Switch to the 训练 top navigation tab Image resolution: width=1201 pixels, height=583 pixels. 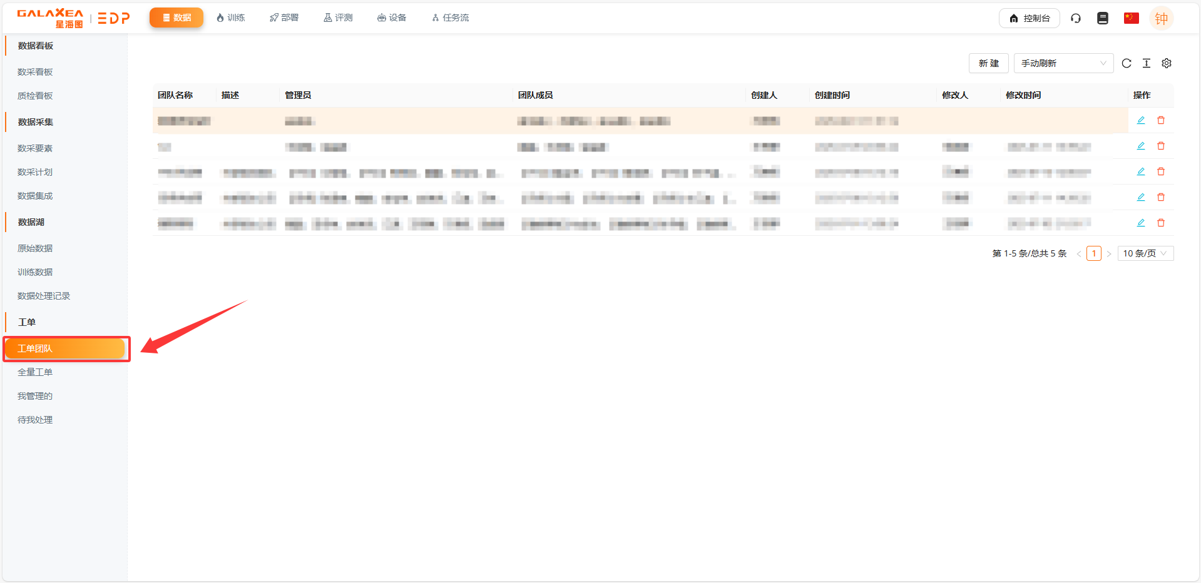230,18
